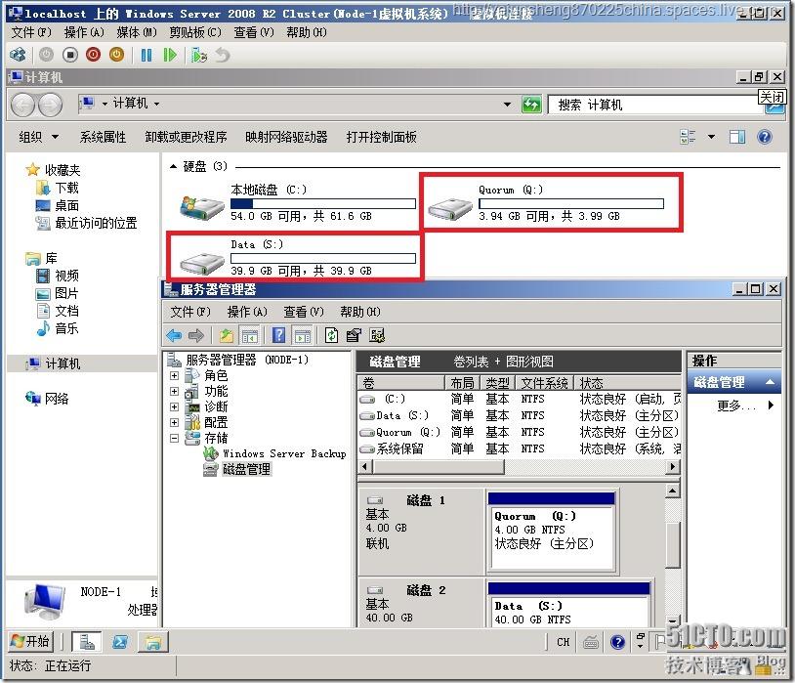Click 下载 in the navigation pane

(66, 189)
